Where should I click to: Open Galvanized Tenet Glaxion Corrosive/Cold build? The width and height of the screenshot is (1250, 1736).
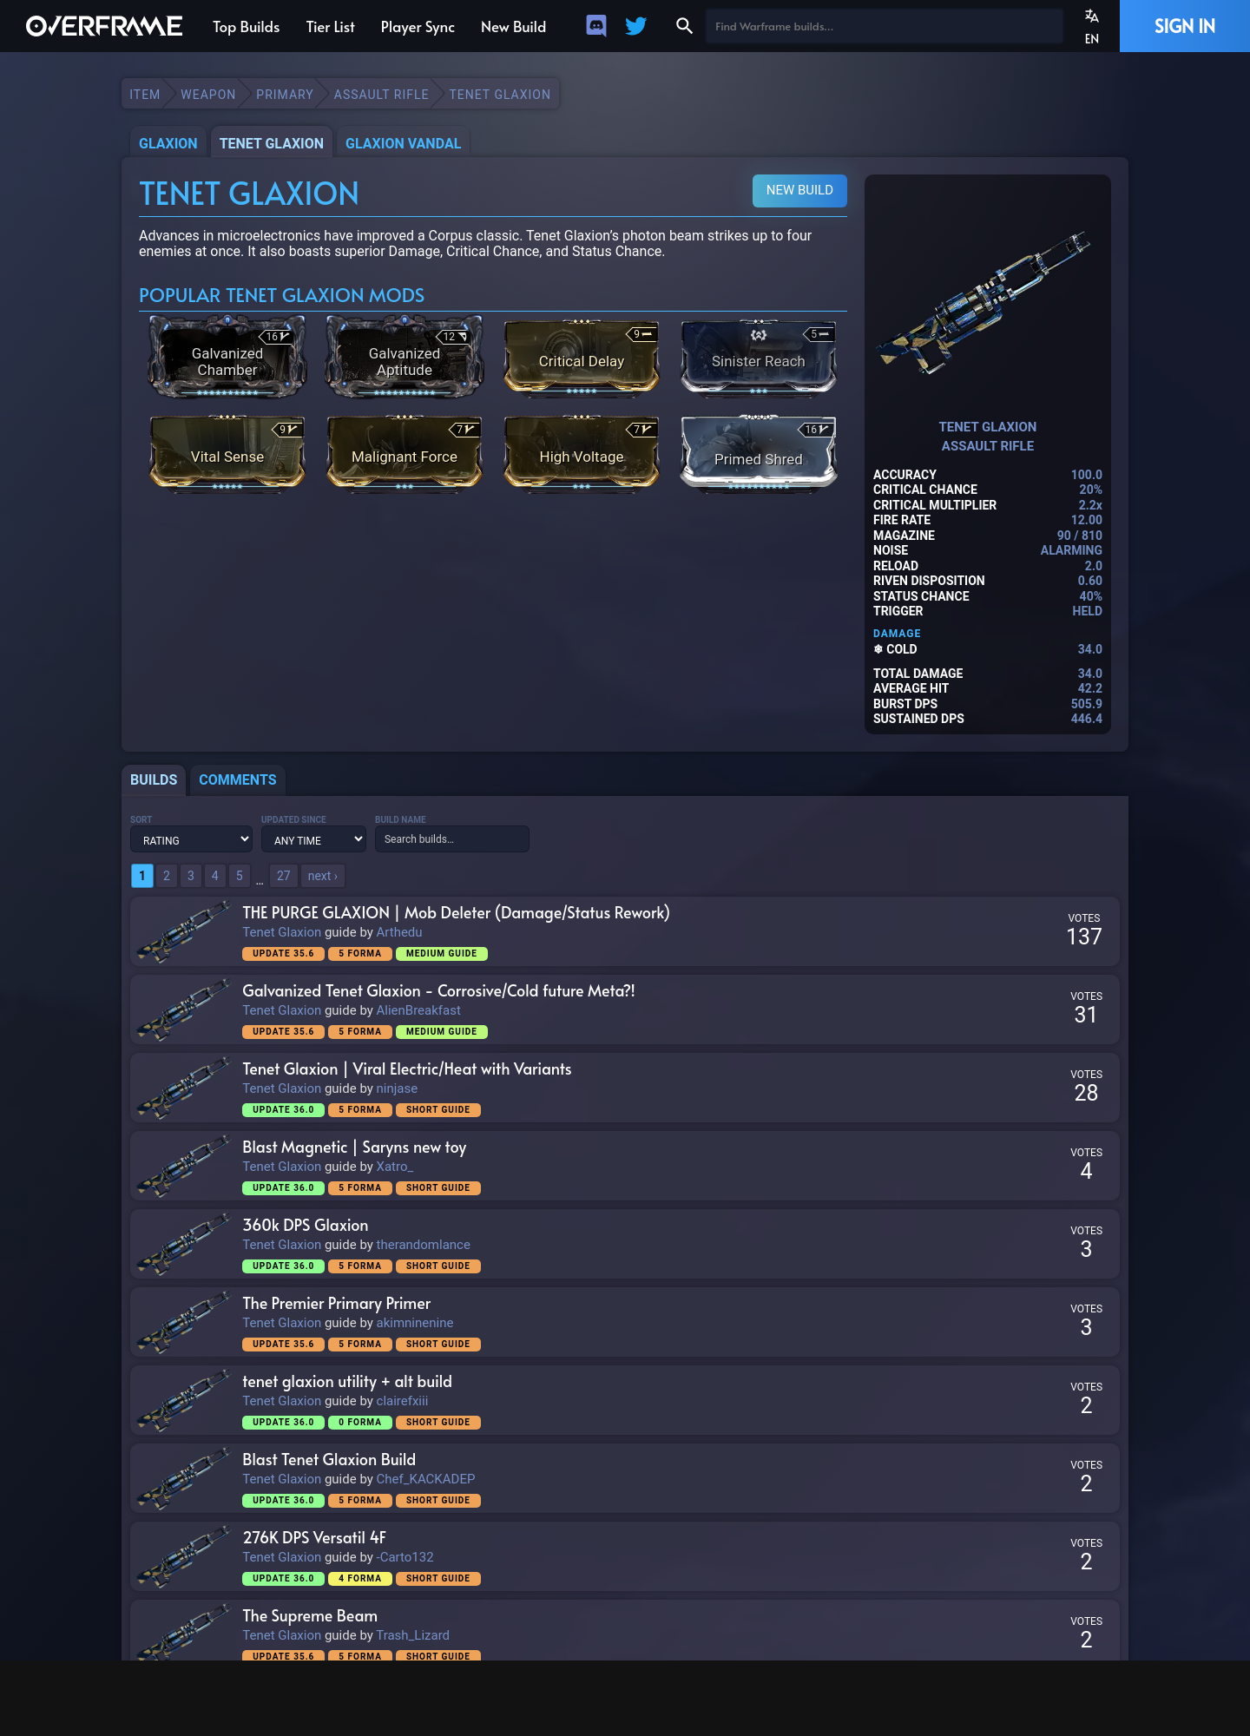coord(438,990)
